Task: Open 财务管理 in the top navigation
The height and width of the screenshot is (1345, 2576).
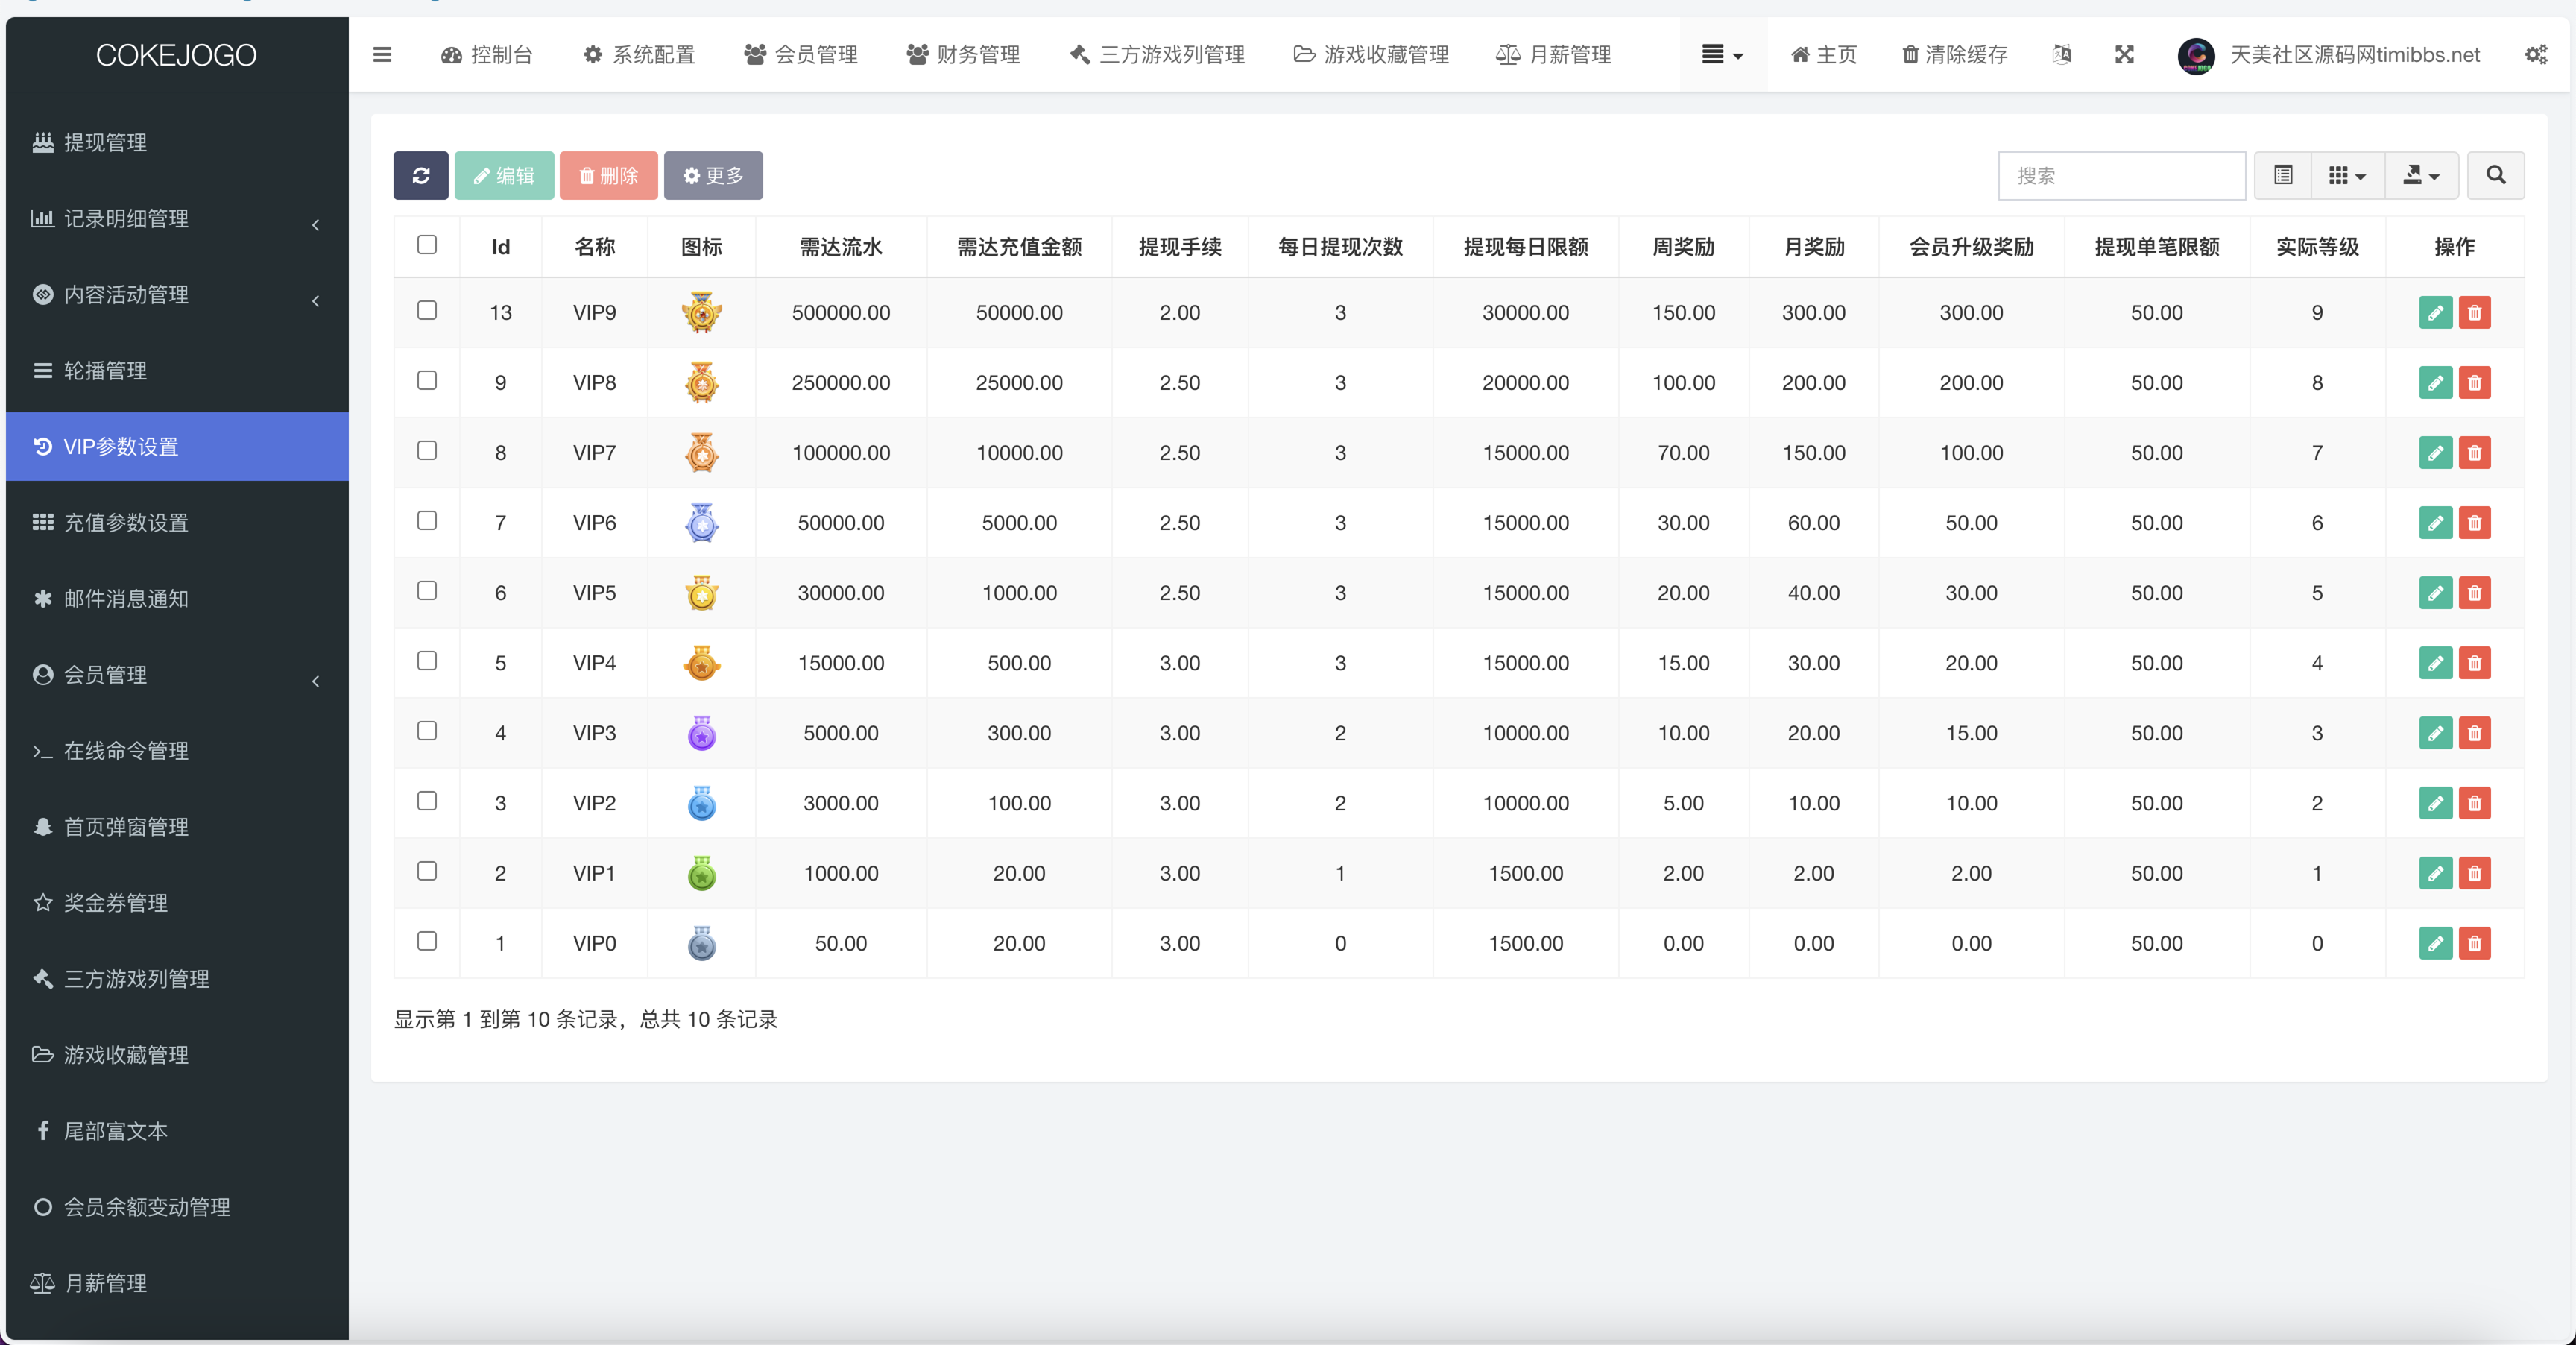Action: (x=963, y=55)
